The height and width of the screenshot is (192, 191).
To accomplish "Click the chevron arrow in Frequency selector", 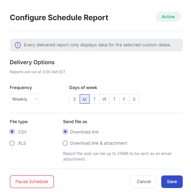I will coord(36,99).
